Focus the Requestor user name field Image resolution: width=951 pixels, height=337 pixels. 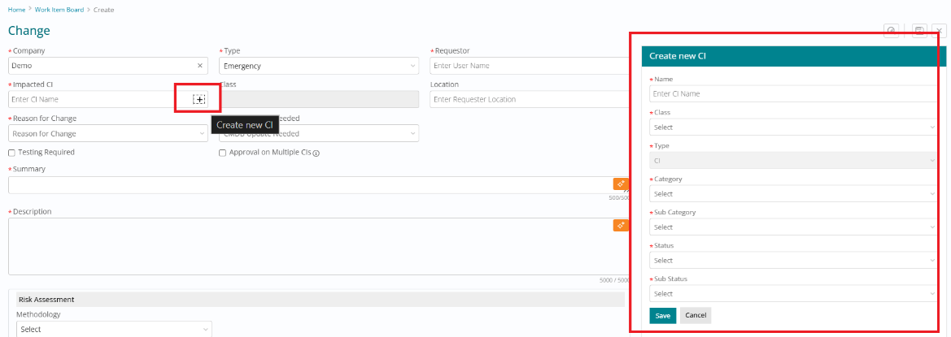[529, 66]
